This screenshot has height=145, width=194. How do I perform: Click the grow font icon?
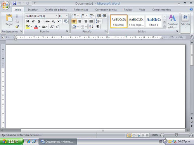pos(52,27)
